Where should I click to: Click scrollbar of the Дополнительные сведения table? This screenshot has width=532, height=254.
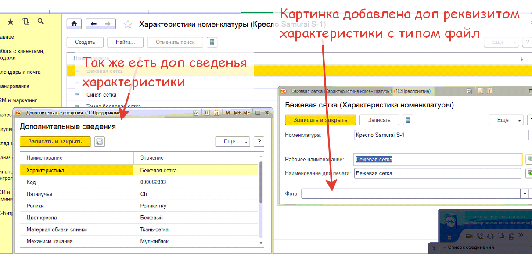tap(261, 184)
